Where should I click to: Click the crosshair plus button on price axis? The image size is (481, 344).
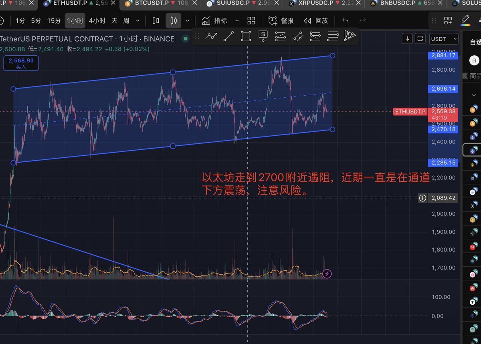[x=422, y=198]
